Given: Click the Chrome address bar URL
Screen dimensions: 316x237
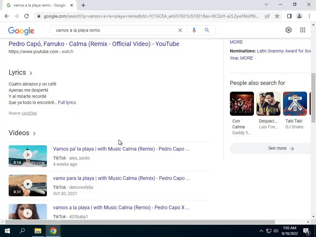Looking at the screenshot, I should coord(151,16).
